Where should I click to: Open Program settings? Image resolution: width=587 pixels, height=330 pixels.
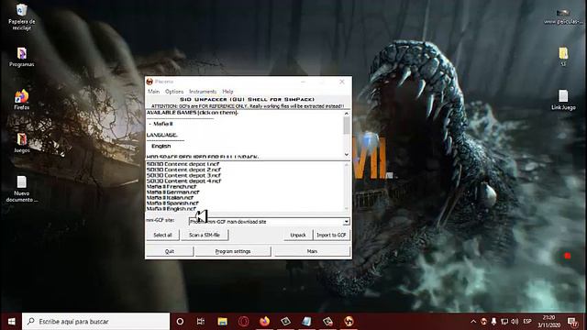coord(233,251)
